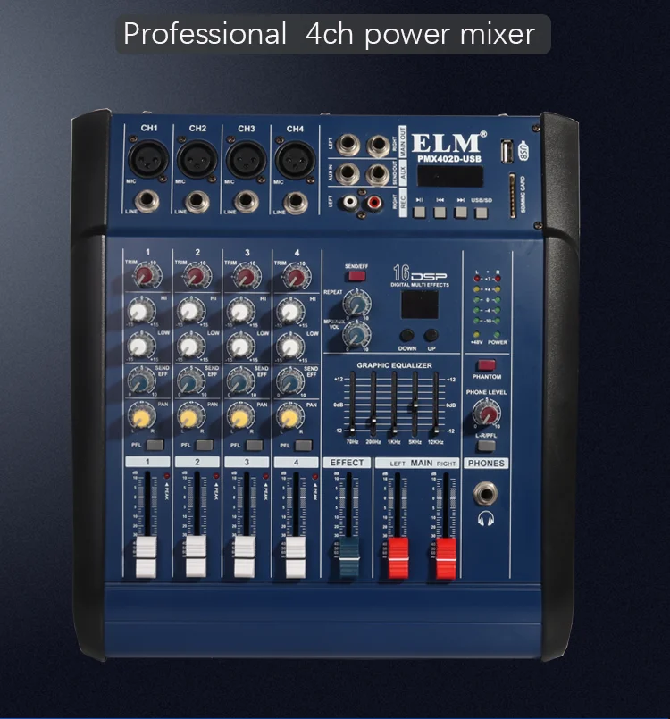Click the REPEAT effect knob
This screenshot has width=670, height=719.
click(x=357, y=302)
